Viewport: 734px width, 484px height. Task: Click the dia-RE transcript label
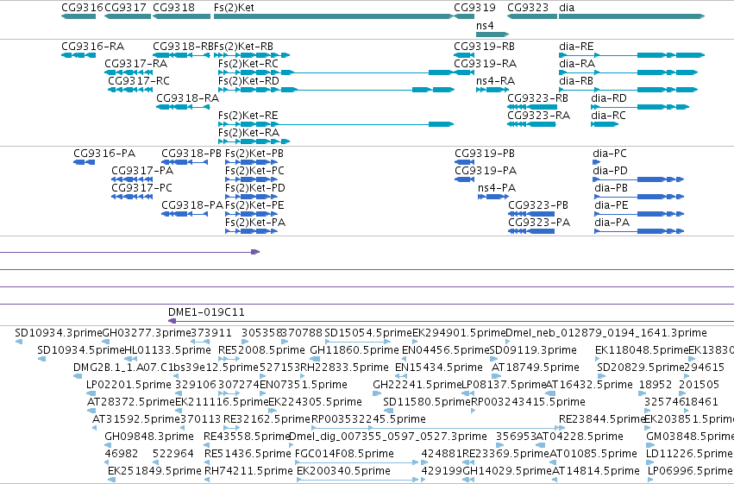[576, 47]
